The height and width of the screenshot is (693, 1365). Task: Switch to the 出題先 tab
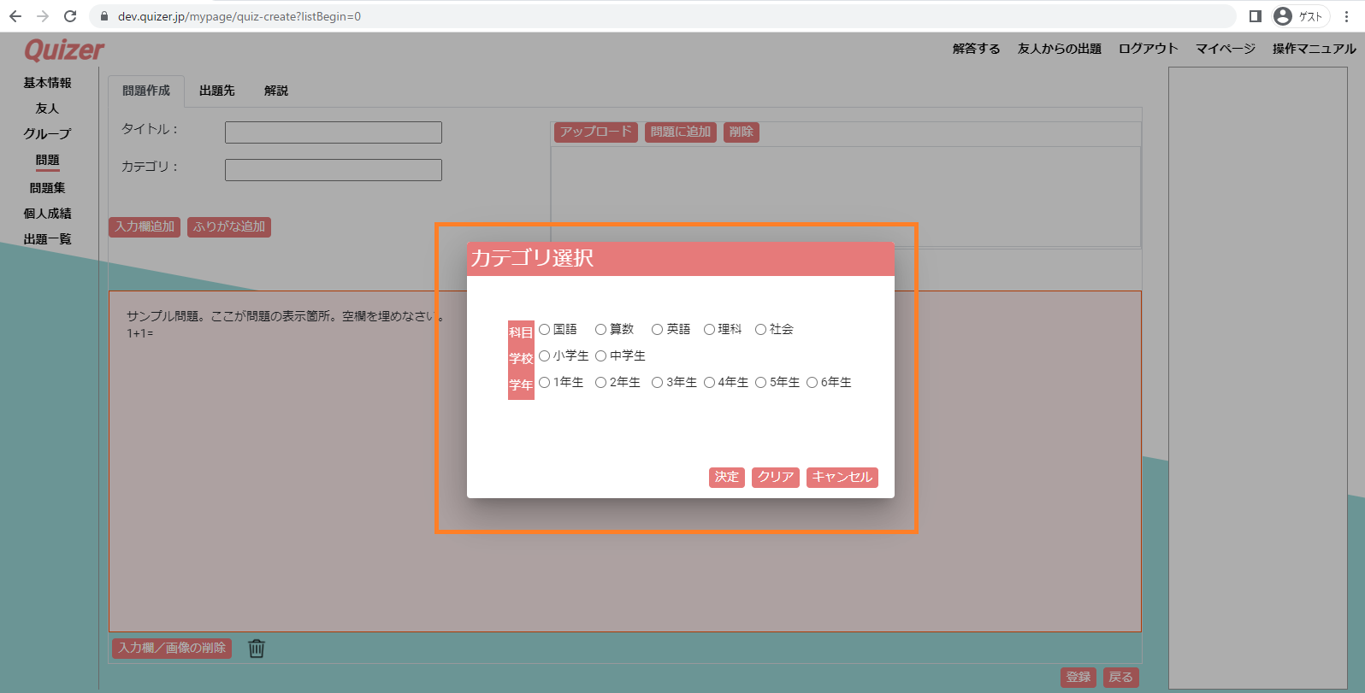click(x=216, y=91)
